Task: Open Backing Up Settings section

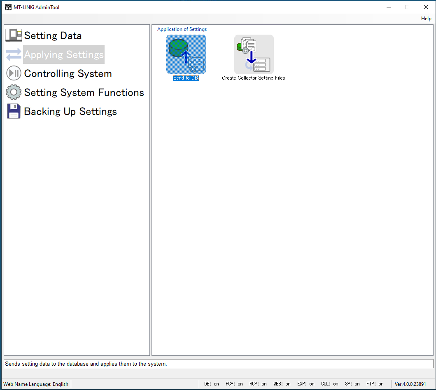Action: point(70,111)
